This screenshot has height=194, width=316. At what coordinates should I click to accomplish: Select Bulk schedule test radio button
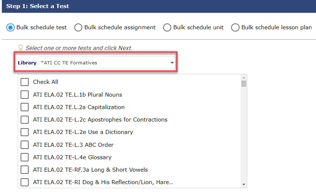click(10, 27)
